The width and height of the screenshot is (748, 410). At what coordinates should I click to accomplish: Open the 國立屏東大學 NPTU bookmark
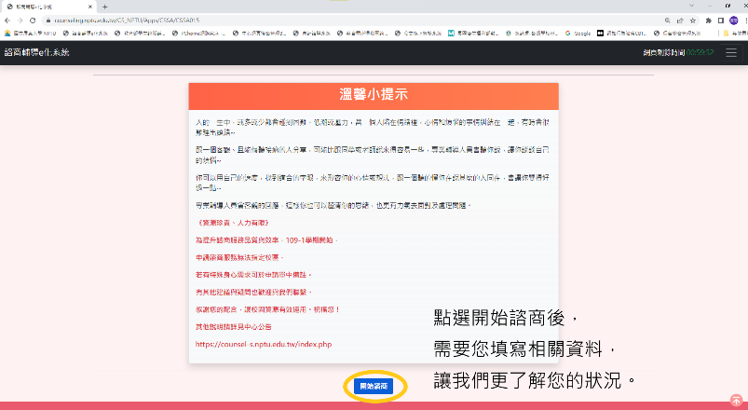click(30, 34)
